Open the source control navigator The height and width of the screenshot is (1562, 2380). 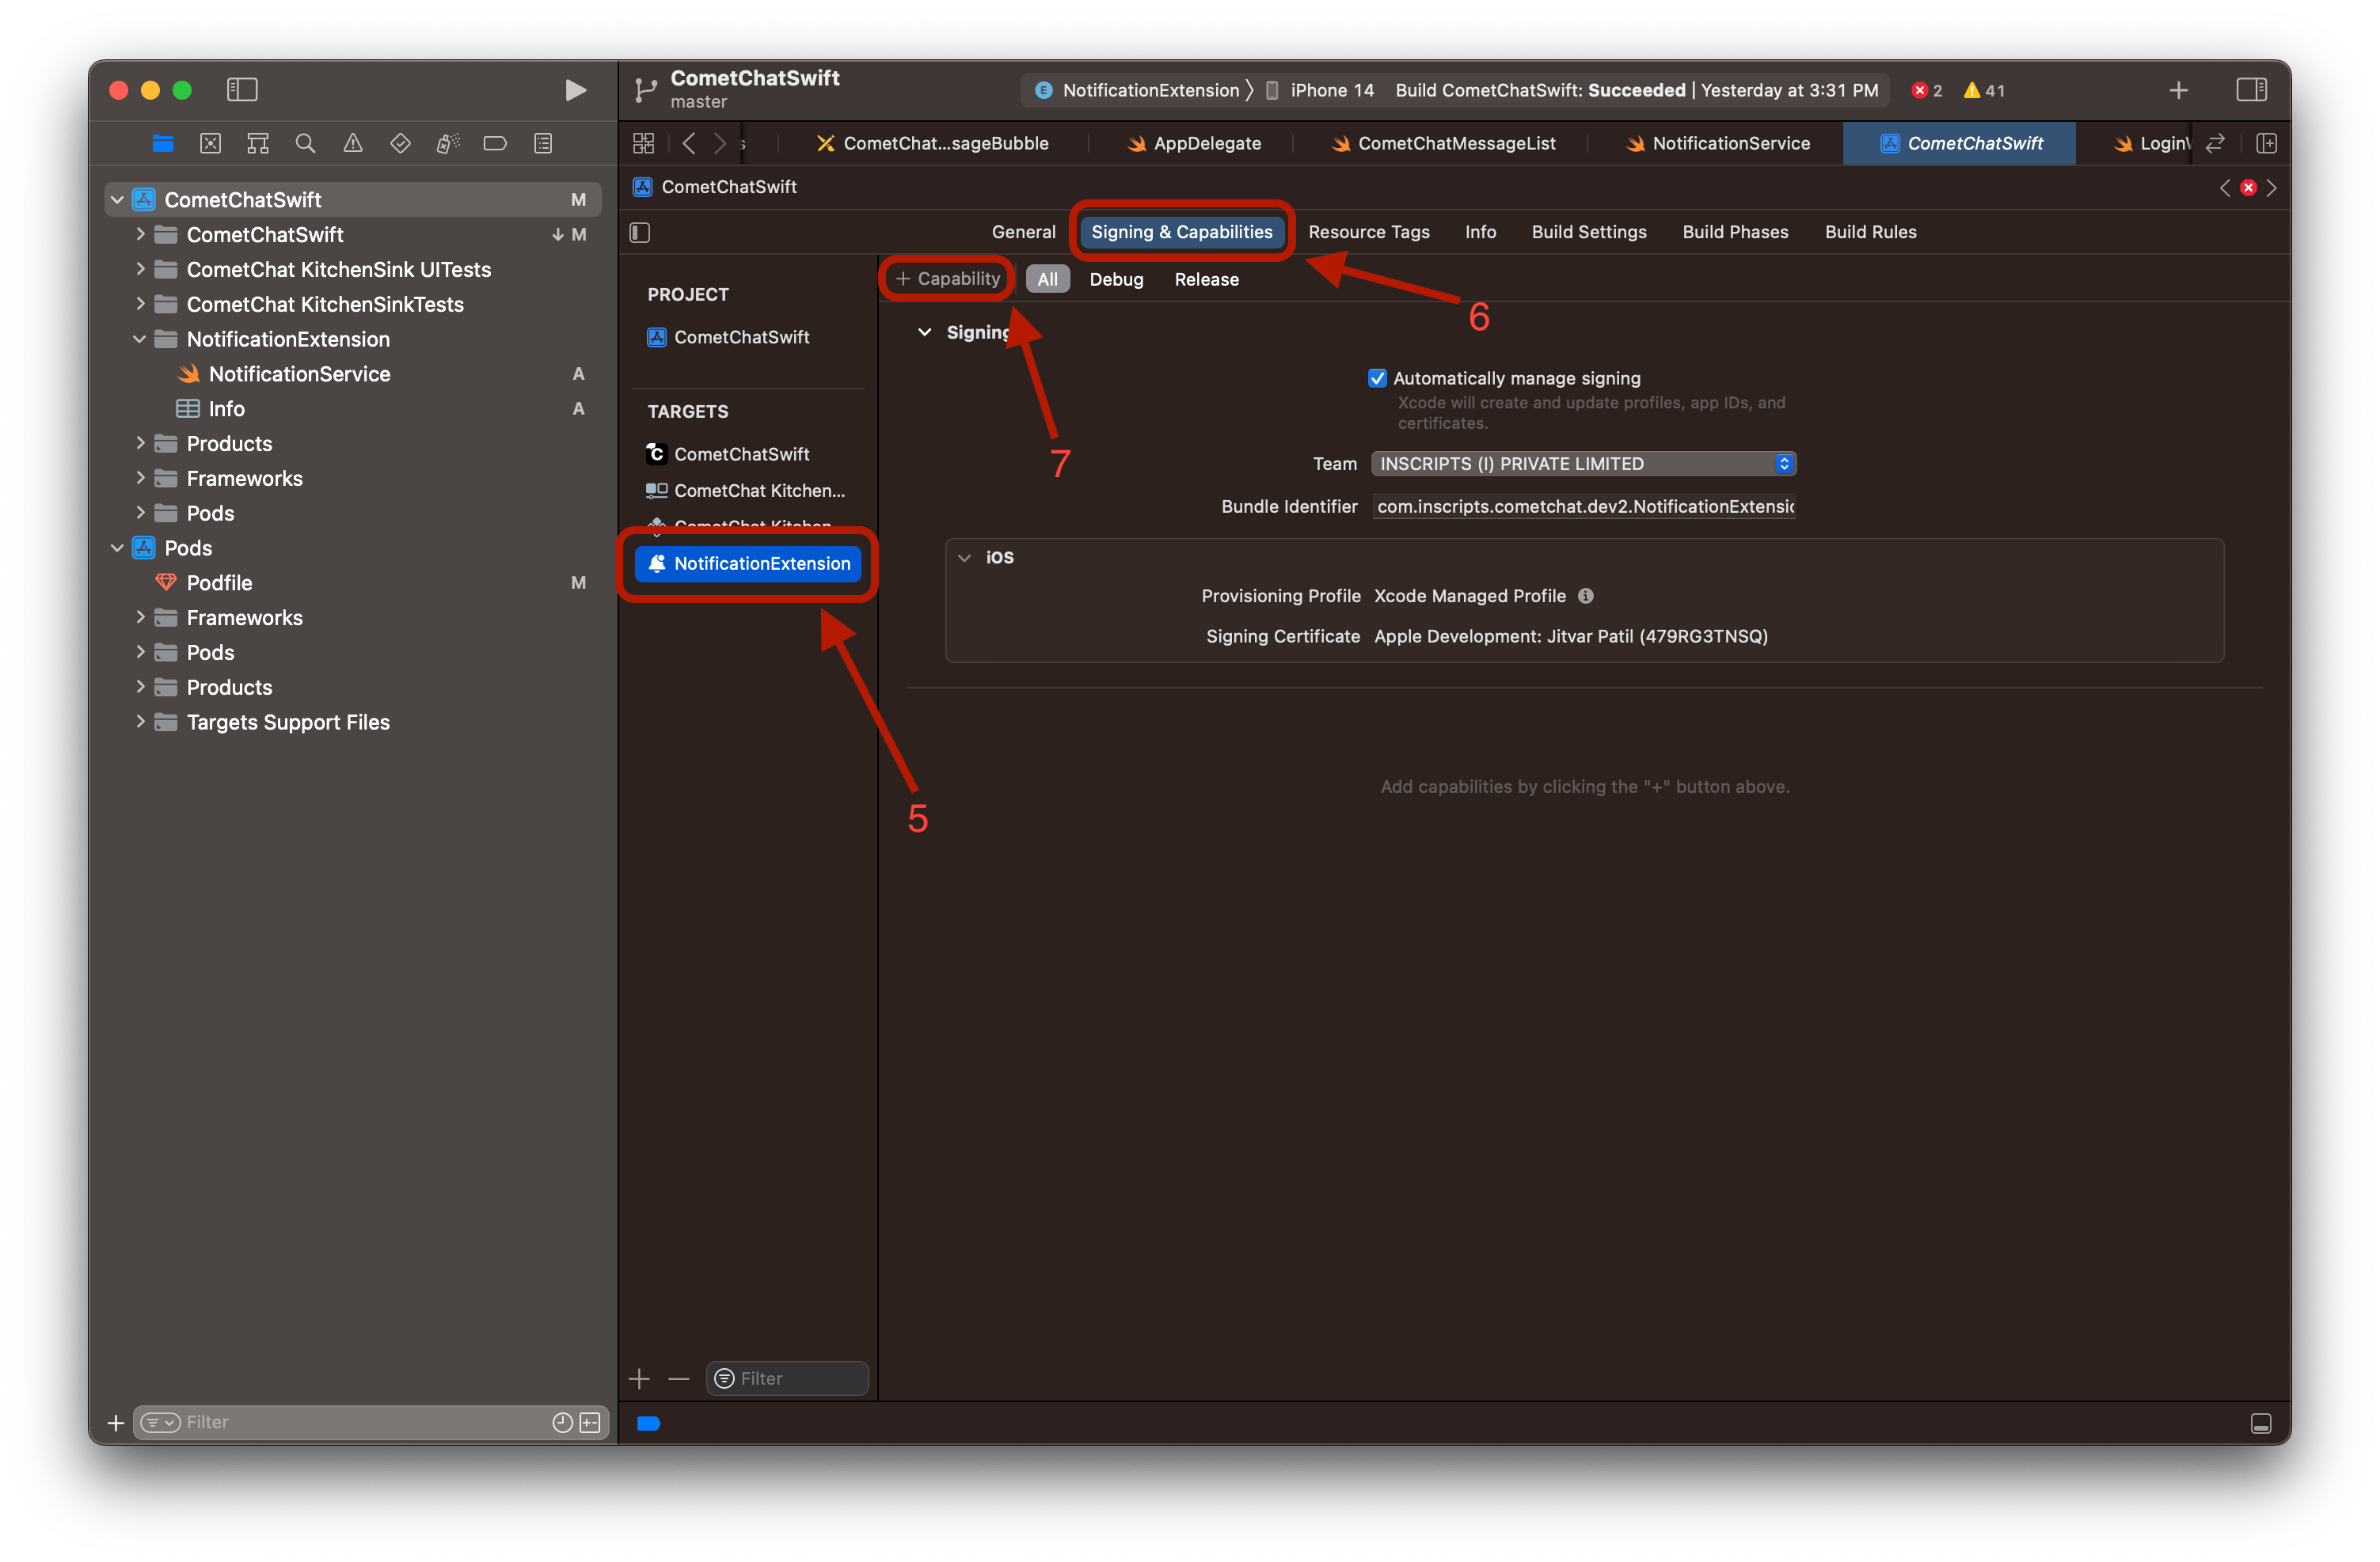(210, 143)
